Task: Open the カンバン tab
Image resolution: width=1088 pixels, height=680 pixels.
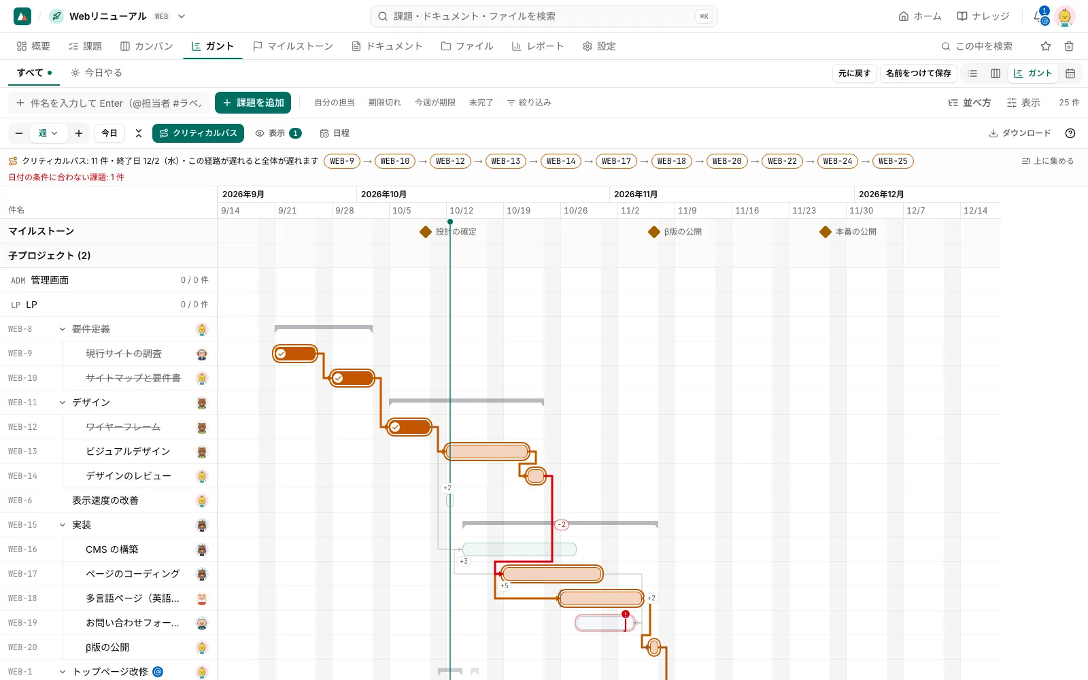Action: [x=147, y=46]
